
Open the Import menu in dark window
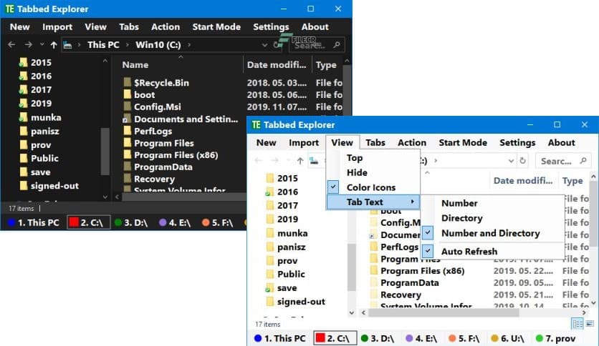[x=57, y=26]
